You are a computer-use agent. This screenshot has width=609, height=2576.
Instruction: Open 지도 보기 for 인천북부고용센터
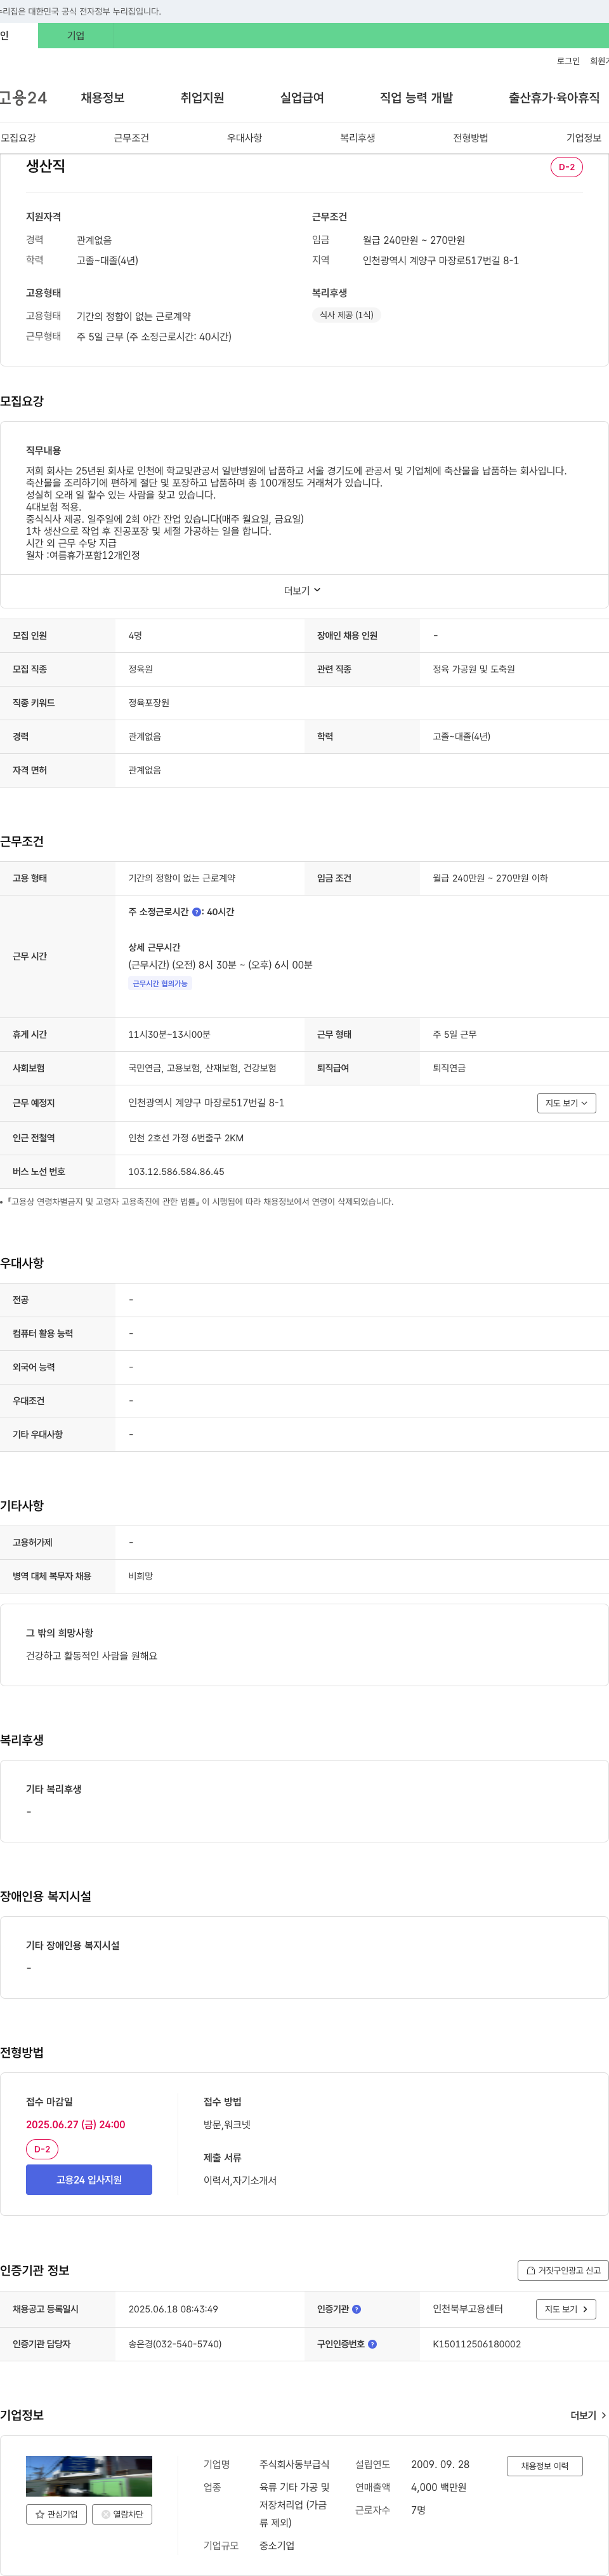click(566, 2309)
